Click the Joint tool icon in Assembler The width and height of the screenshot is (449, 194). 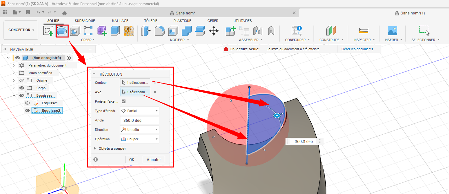(258, 31)
